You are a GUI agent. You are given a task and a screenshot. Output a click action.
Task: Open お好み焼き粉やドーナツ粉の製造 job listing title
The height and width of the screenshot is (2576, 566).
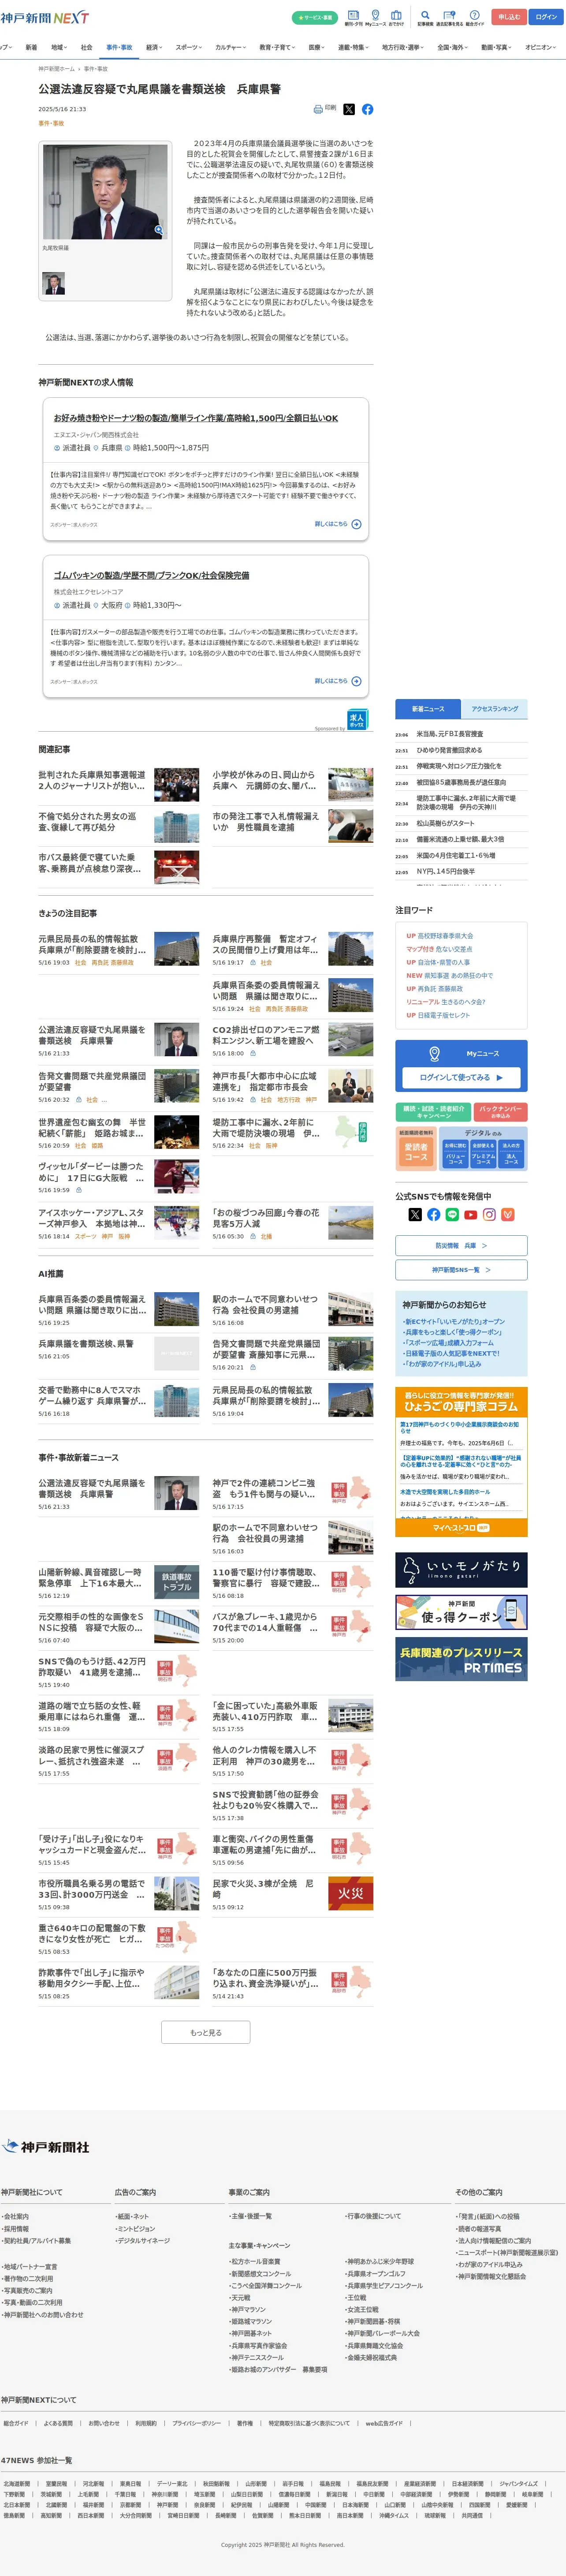pos(196,418)
